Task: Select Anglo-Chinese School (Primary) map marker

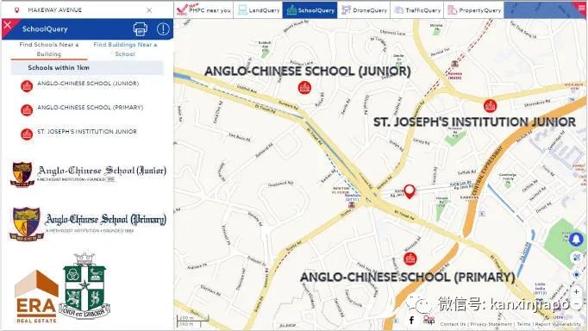Action: pyautogui.click(x=410, y=259)
